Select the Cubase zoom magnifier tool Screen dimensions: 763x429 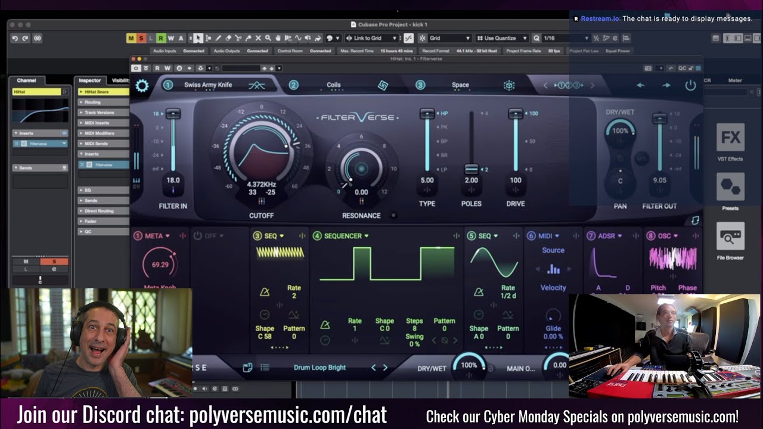coord(268,38)
